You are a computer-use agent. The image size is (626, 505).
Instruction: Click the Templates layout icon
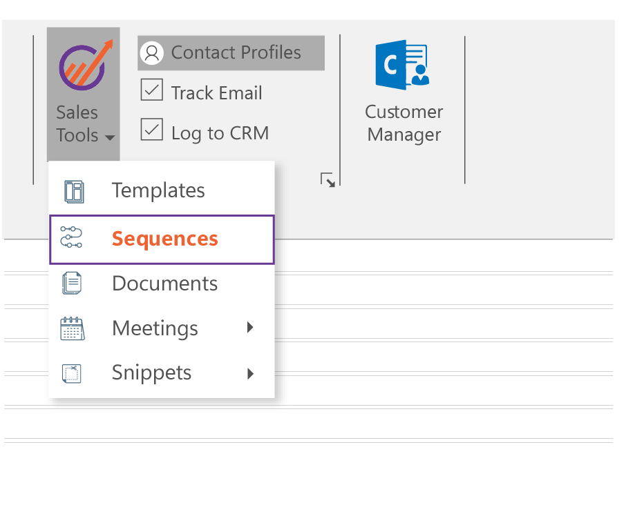(73, 191)
